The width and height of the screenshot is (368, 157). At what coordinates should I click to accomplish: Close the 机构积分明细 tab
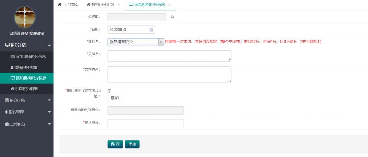tap(119, 5)
